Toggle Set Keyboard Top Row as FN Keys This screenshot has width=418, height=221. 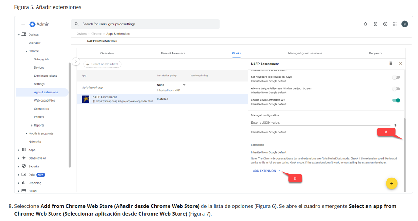point(396,77)
